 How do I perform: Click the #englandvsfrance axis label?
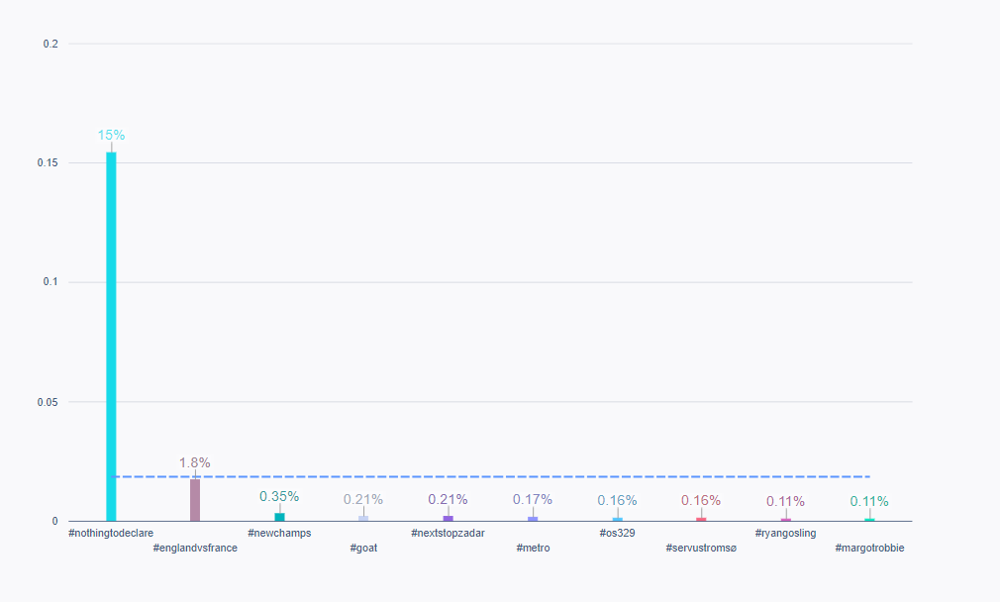(x=195, y=547)
